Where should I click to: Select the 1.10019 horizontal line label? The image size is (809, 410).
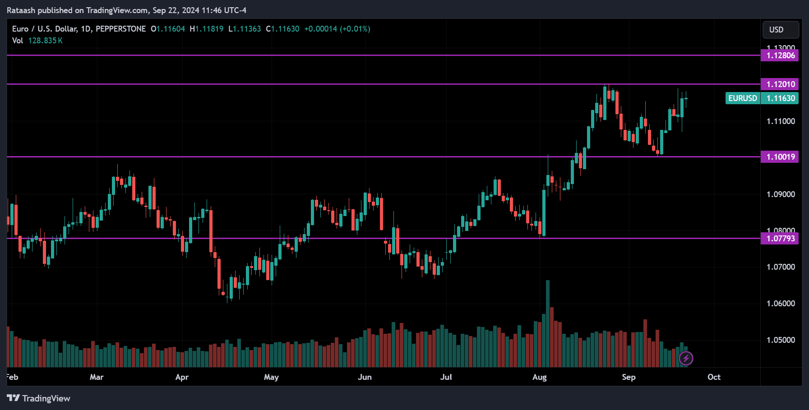[x=780, y=157]
